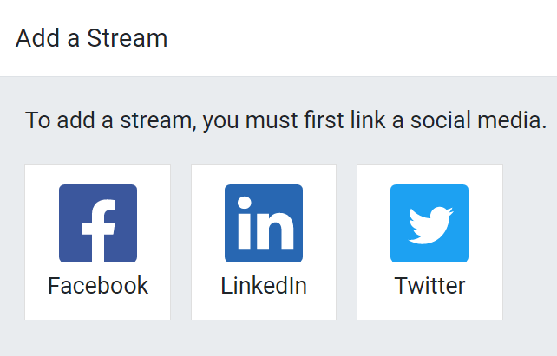Click the Facebook logo icon
The height and width of the screenshot is (356, 557).
98,223
